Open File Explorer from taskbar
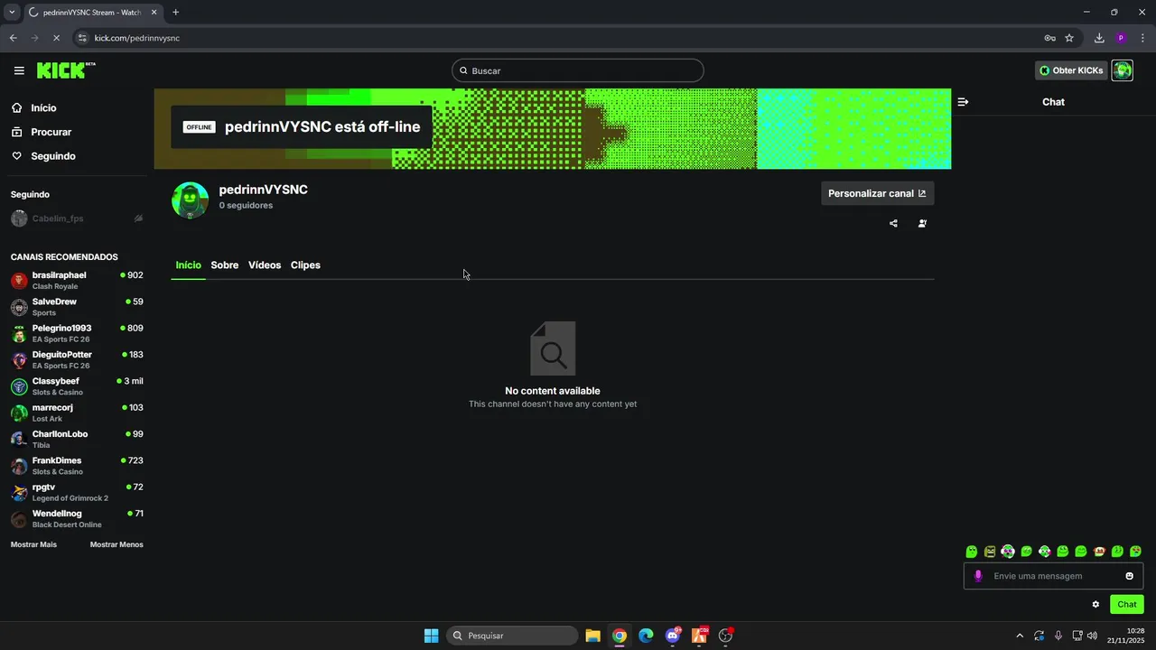1156x650 pixels. tap(592, 636)
